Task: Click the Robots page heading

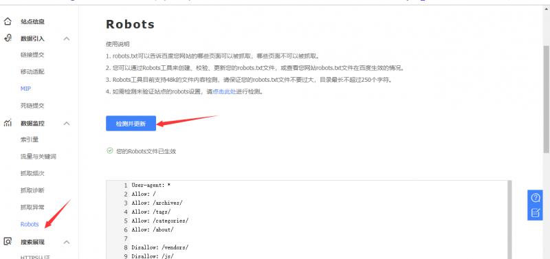Action: click(x=130, y=24)
